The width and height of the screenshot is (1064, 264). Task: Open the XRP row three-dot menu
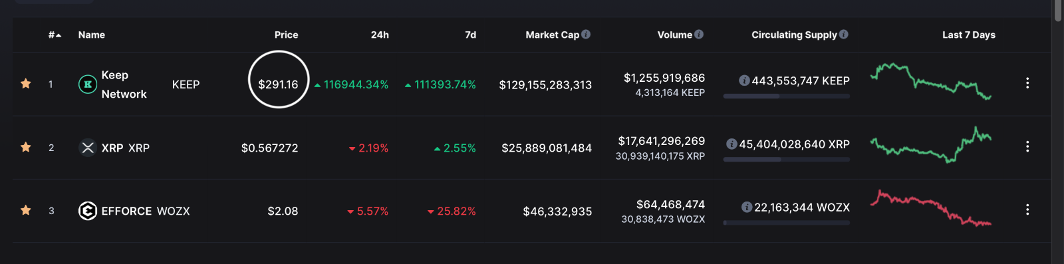tap(1027, 146)
